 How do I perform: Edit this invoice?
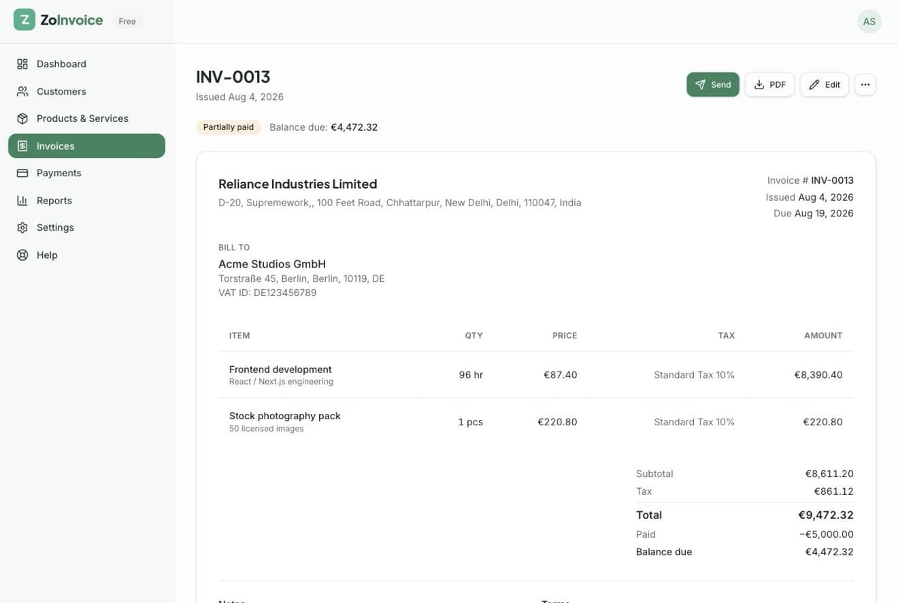tap(824, 84)
